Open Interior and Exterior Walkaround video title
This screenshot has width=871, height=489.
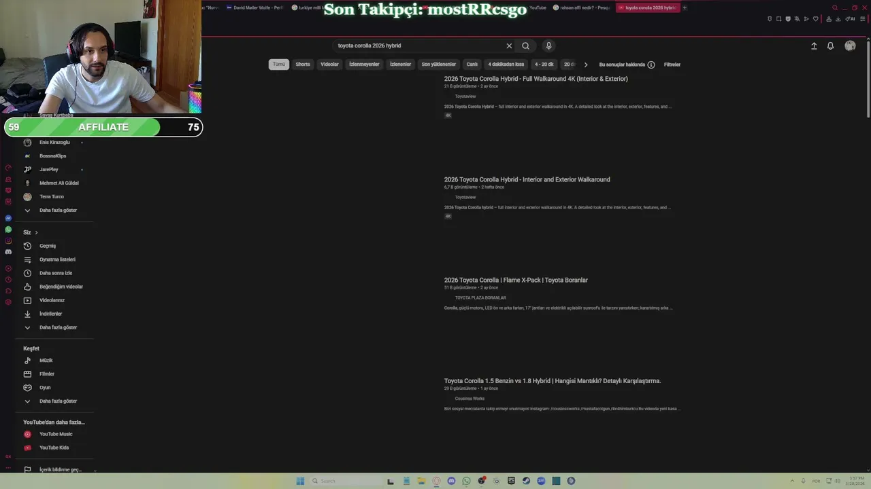point(527,179)
